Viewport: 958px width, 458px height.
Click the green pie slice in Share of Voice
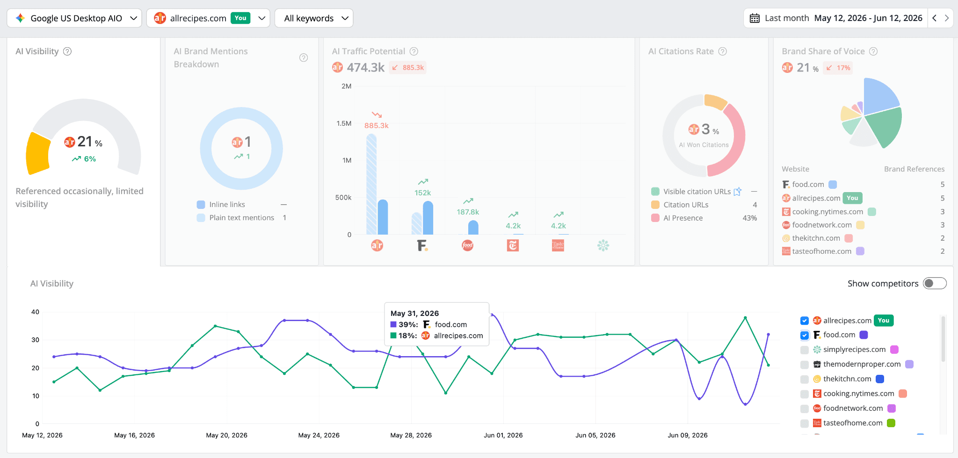coord(883,127)
